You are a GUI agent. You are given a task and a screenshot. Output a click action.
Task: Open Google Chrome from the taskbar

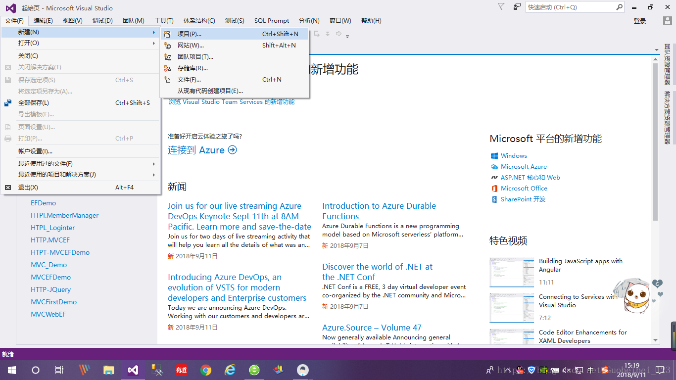pyautogui.click(x=206, y=370)
